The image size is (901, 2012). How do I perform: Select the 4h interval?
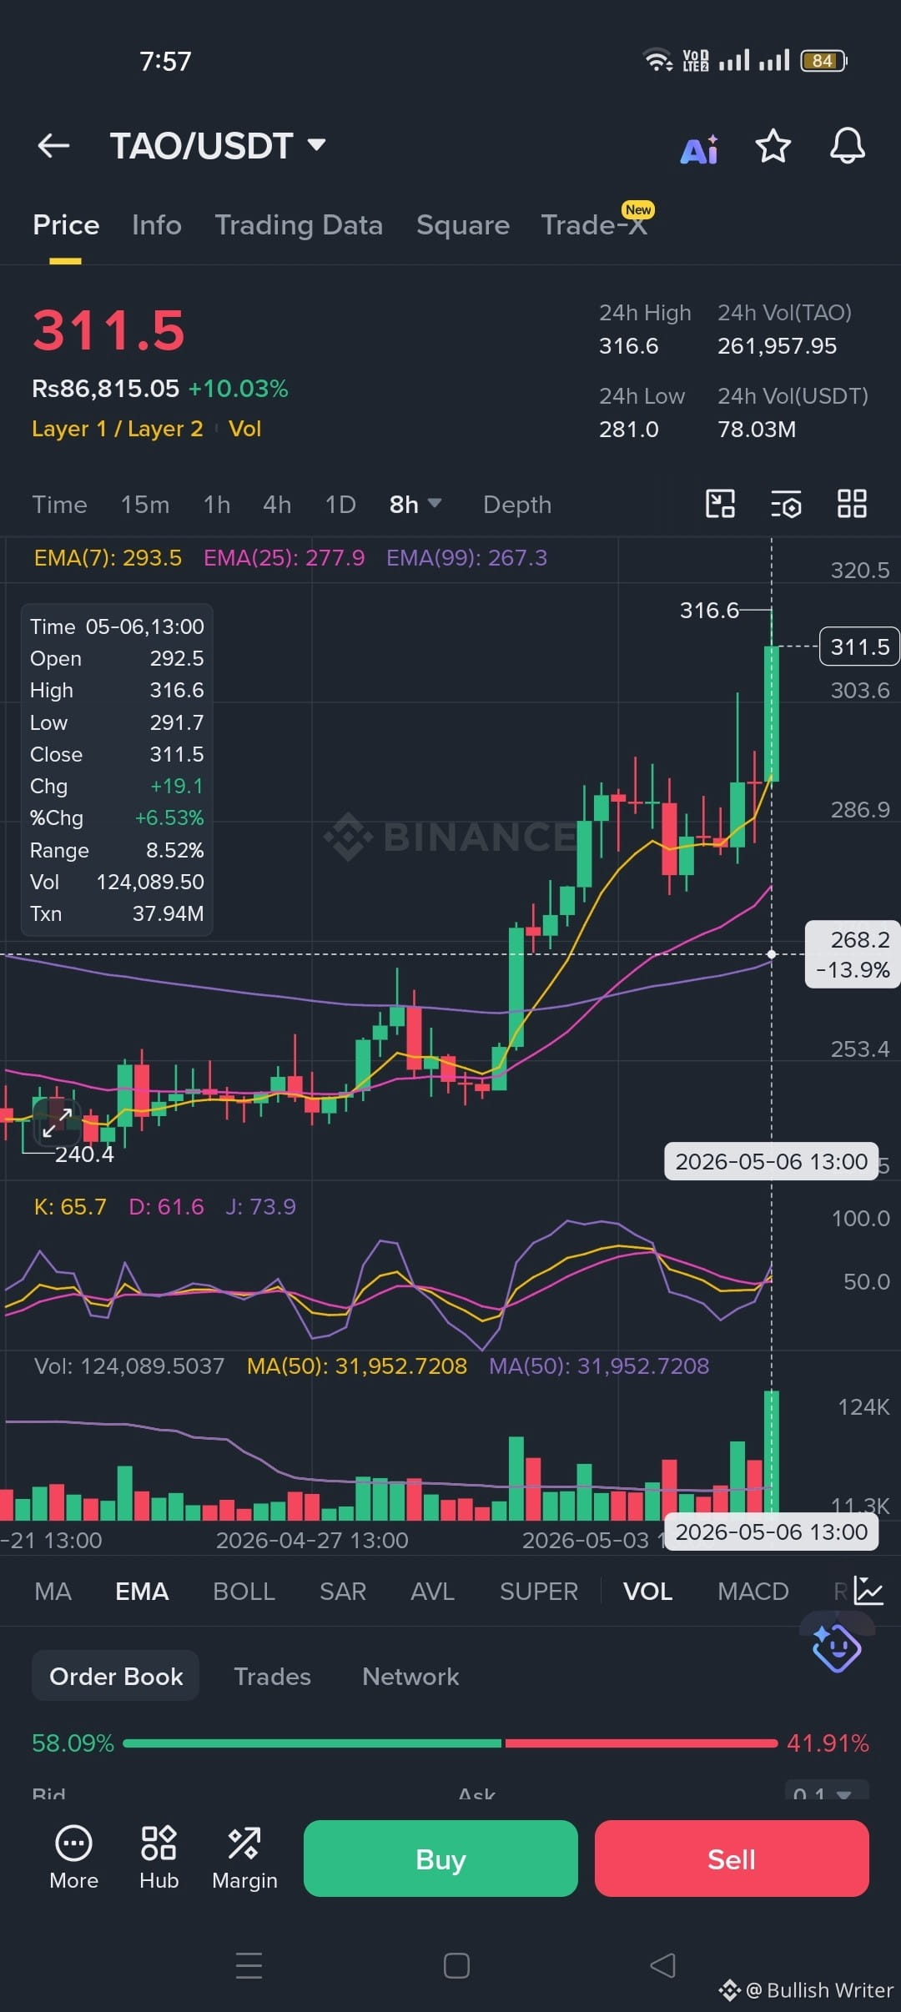(277, 504)
